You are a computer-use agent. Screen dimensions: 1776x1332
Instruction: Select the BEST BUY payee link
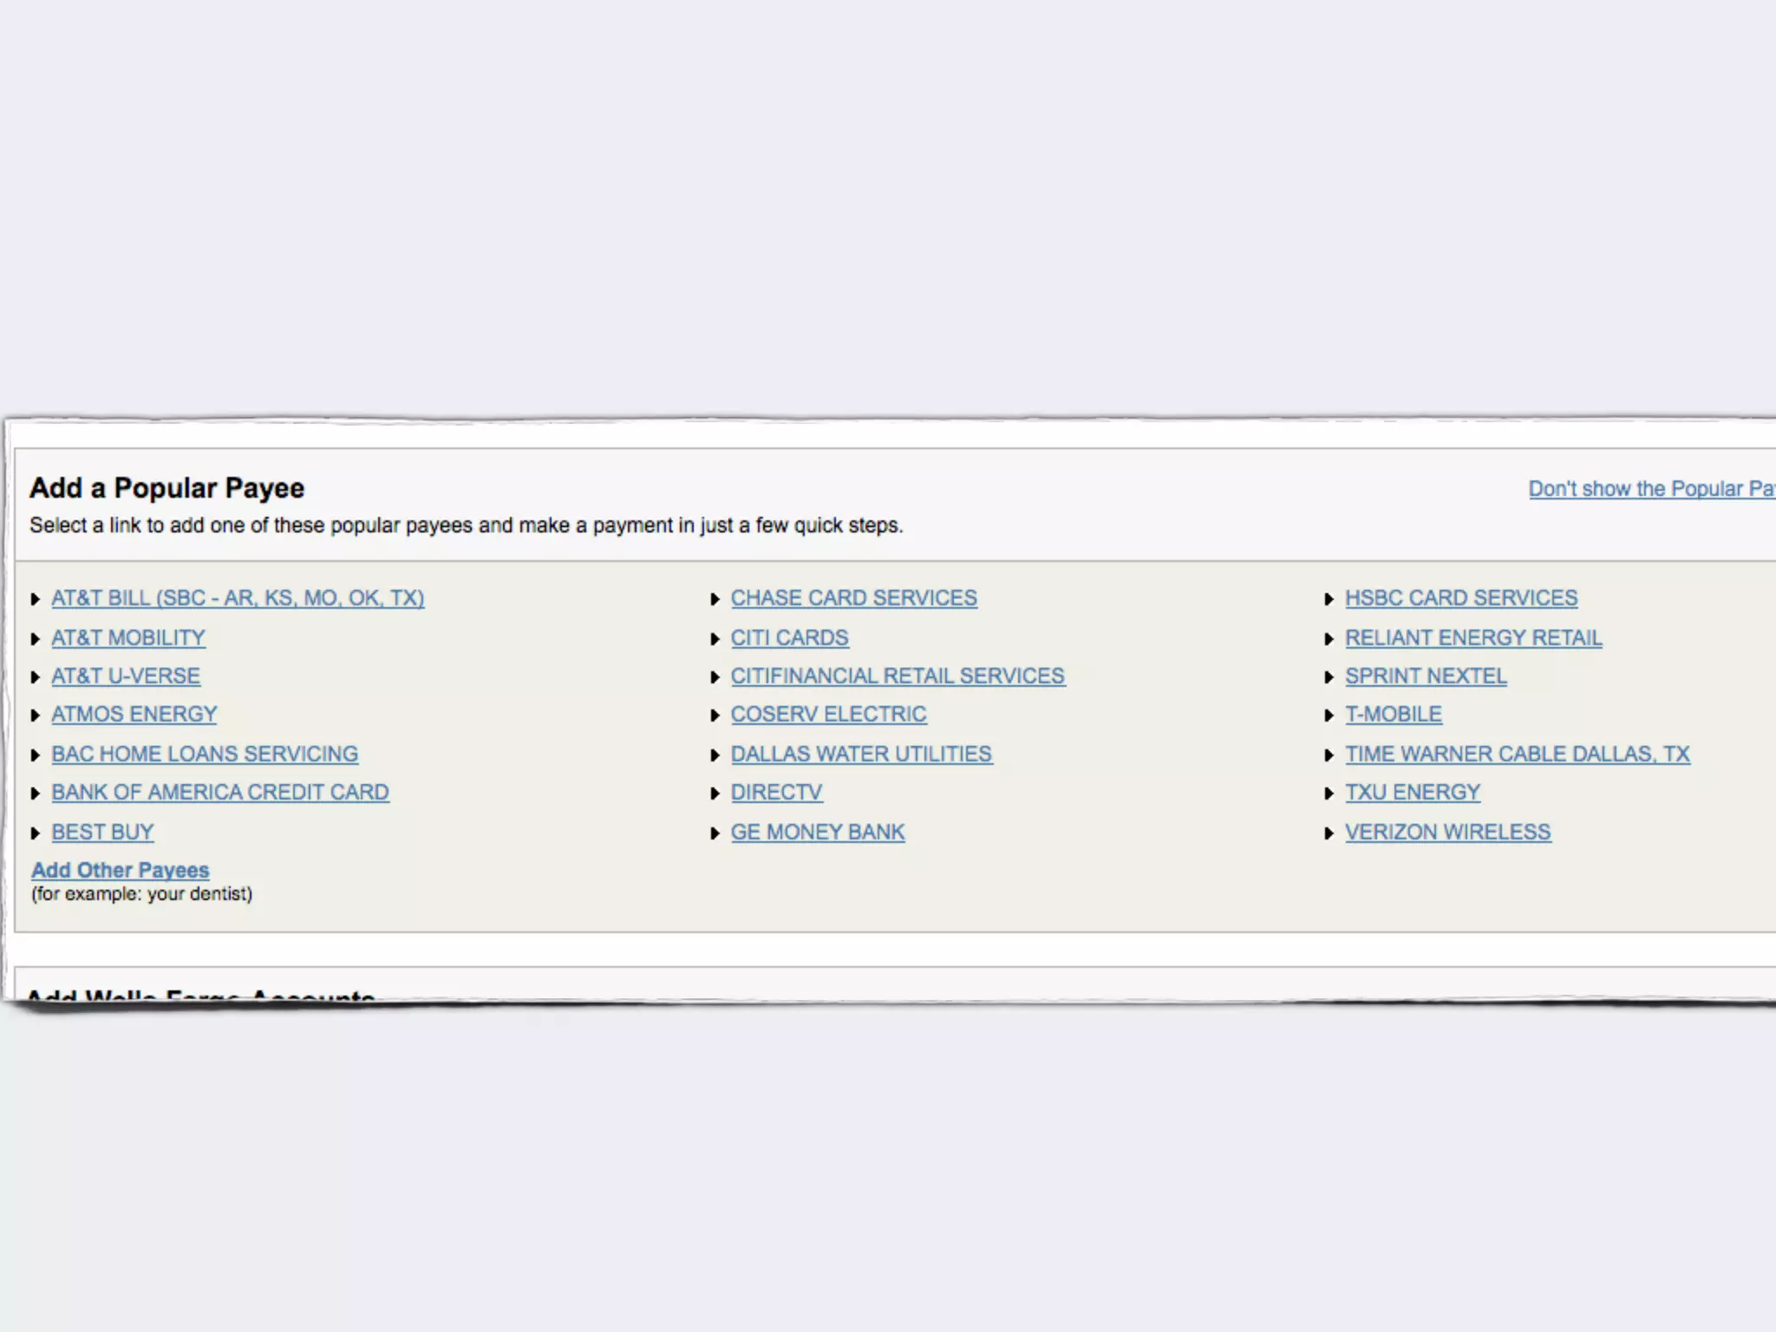click(x=102, y=832)
